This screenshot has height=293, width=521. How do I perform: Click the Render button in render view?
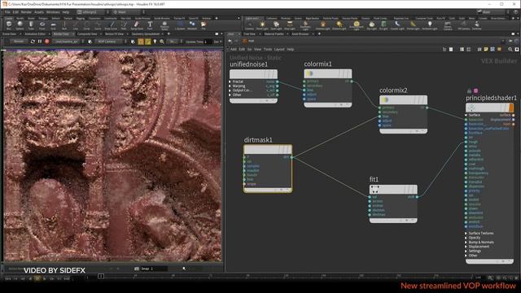19,42
